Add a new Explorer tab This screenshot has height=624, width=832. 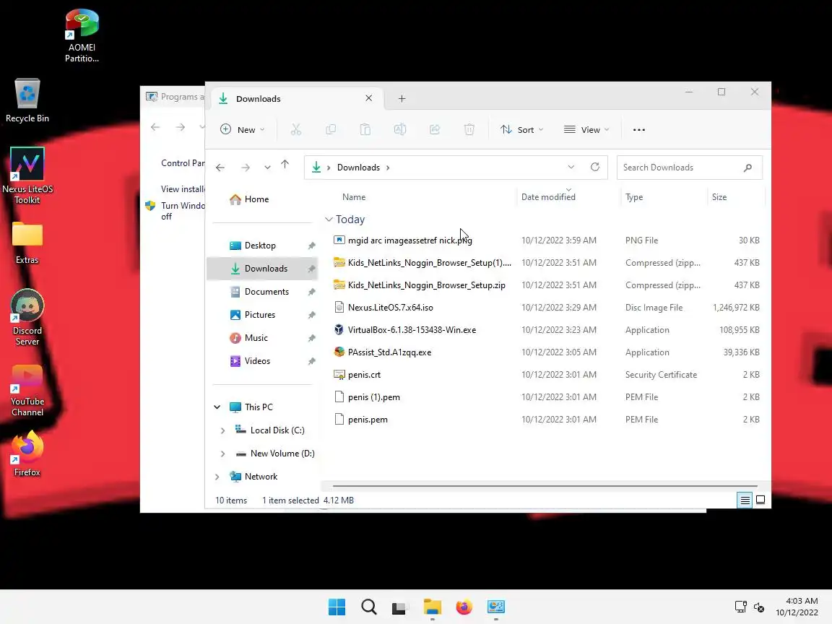click(x=402, y=99)
